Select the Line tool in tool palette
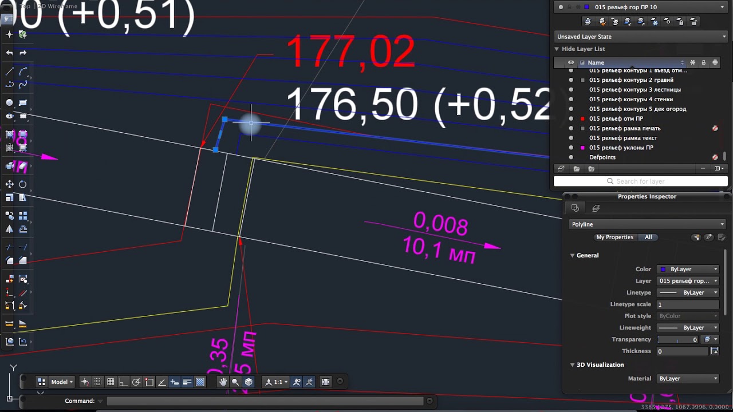The width and height of the screenshot is (733, 412). tap(9, 72)
